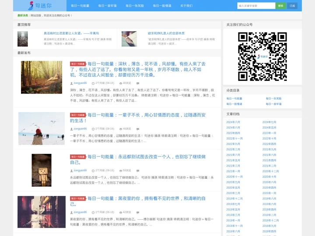Click the WeChat QR code image

pyautogui.click(x=262, y=56)
